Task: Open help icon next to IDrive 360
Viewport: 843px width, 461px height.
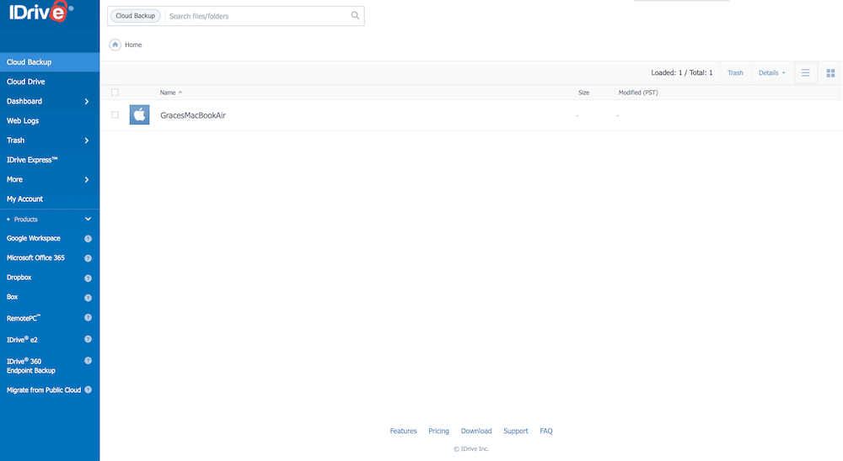Action: 89,360
